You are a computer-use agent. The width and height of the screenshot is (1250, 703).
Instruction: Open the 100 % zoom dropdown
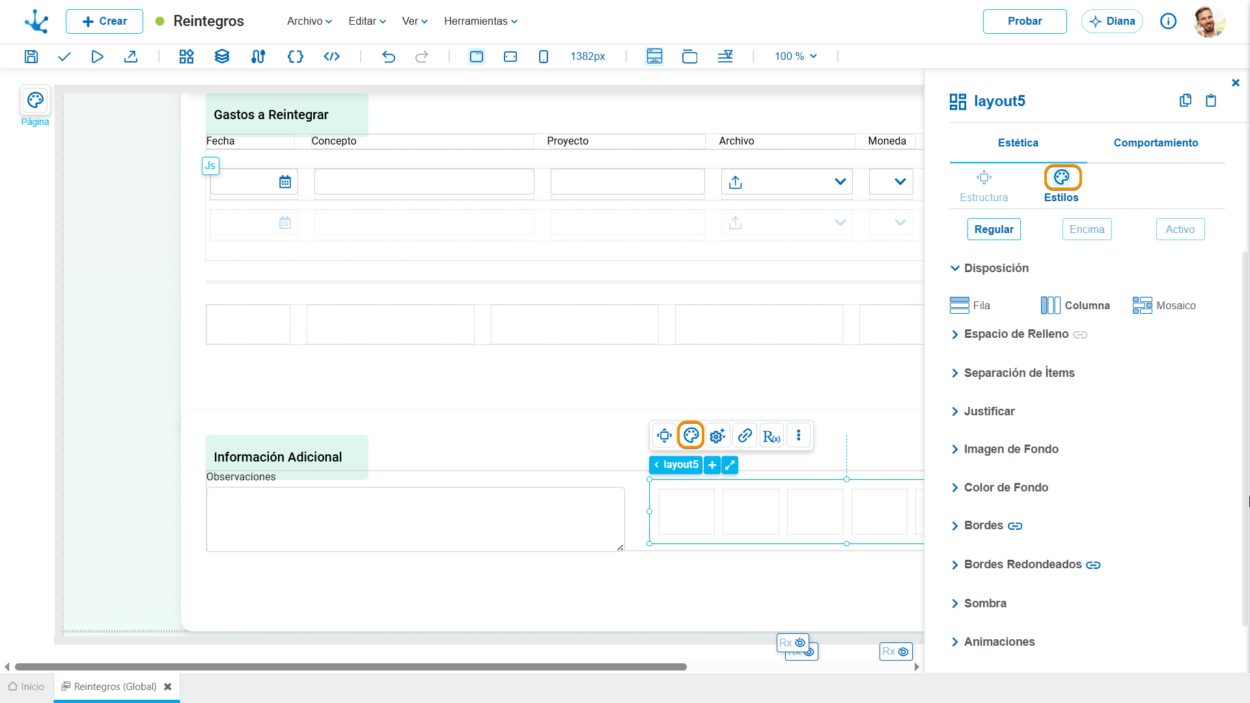796,57
